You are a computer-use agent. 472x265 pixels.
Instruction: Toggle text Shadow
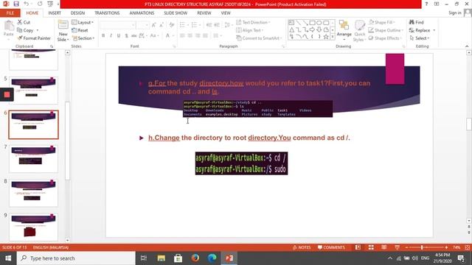126,36
